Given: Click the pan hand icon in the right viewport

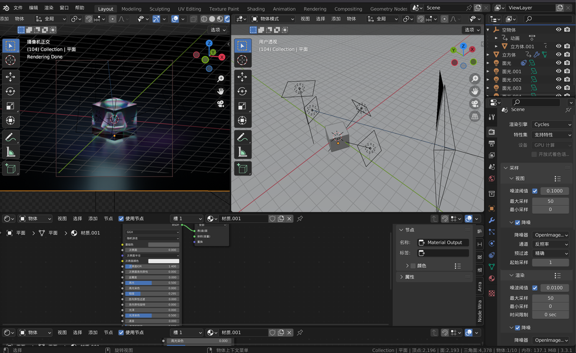Looking at the screenshot, I should [x=475, y=91].
